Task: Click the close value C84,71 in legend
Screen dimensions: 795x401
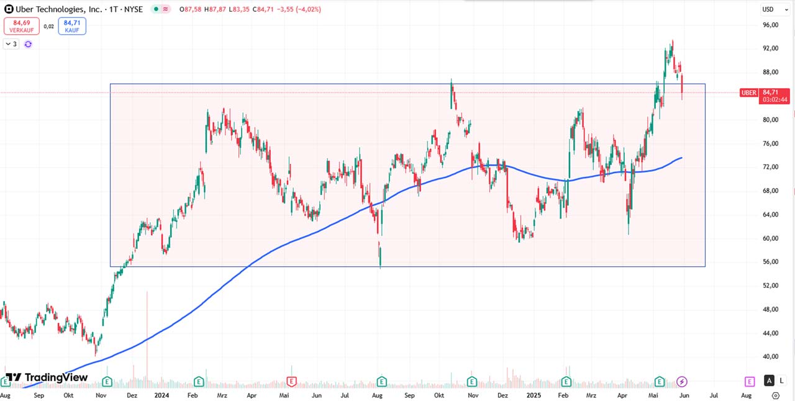Action: (x=263, y=9)
